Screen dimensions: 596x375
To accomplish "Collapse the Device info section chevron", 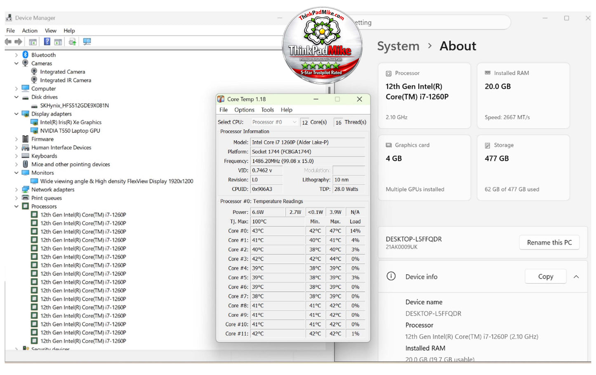I will [x=576, y=277].
